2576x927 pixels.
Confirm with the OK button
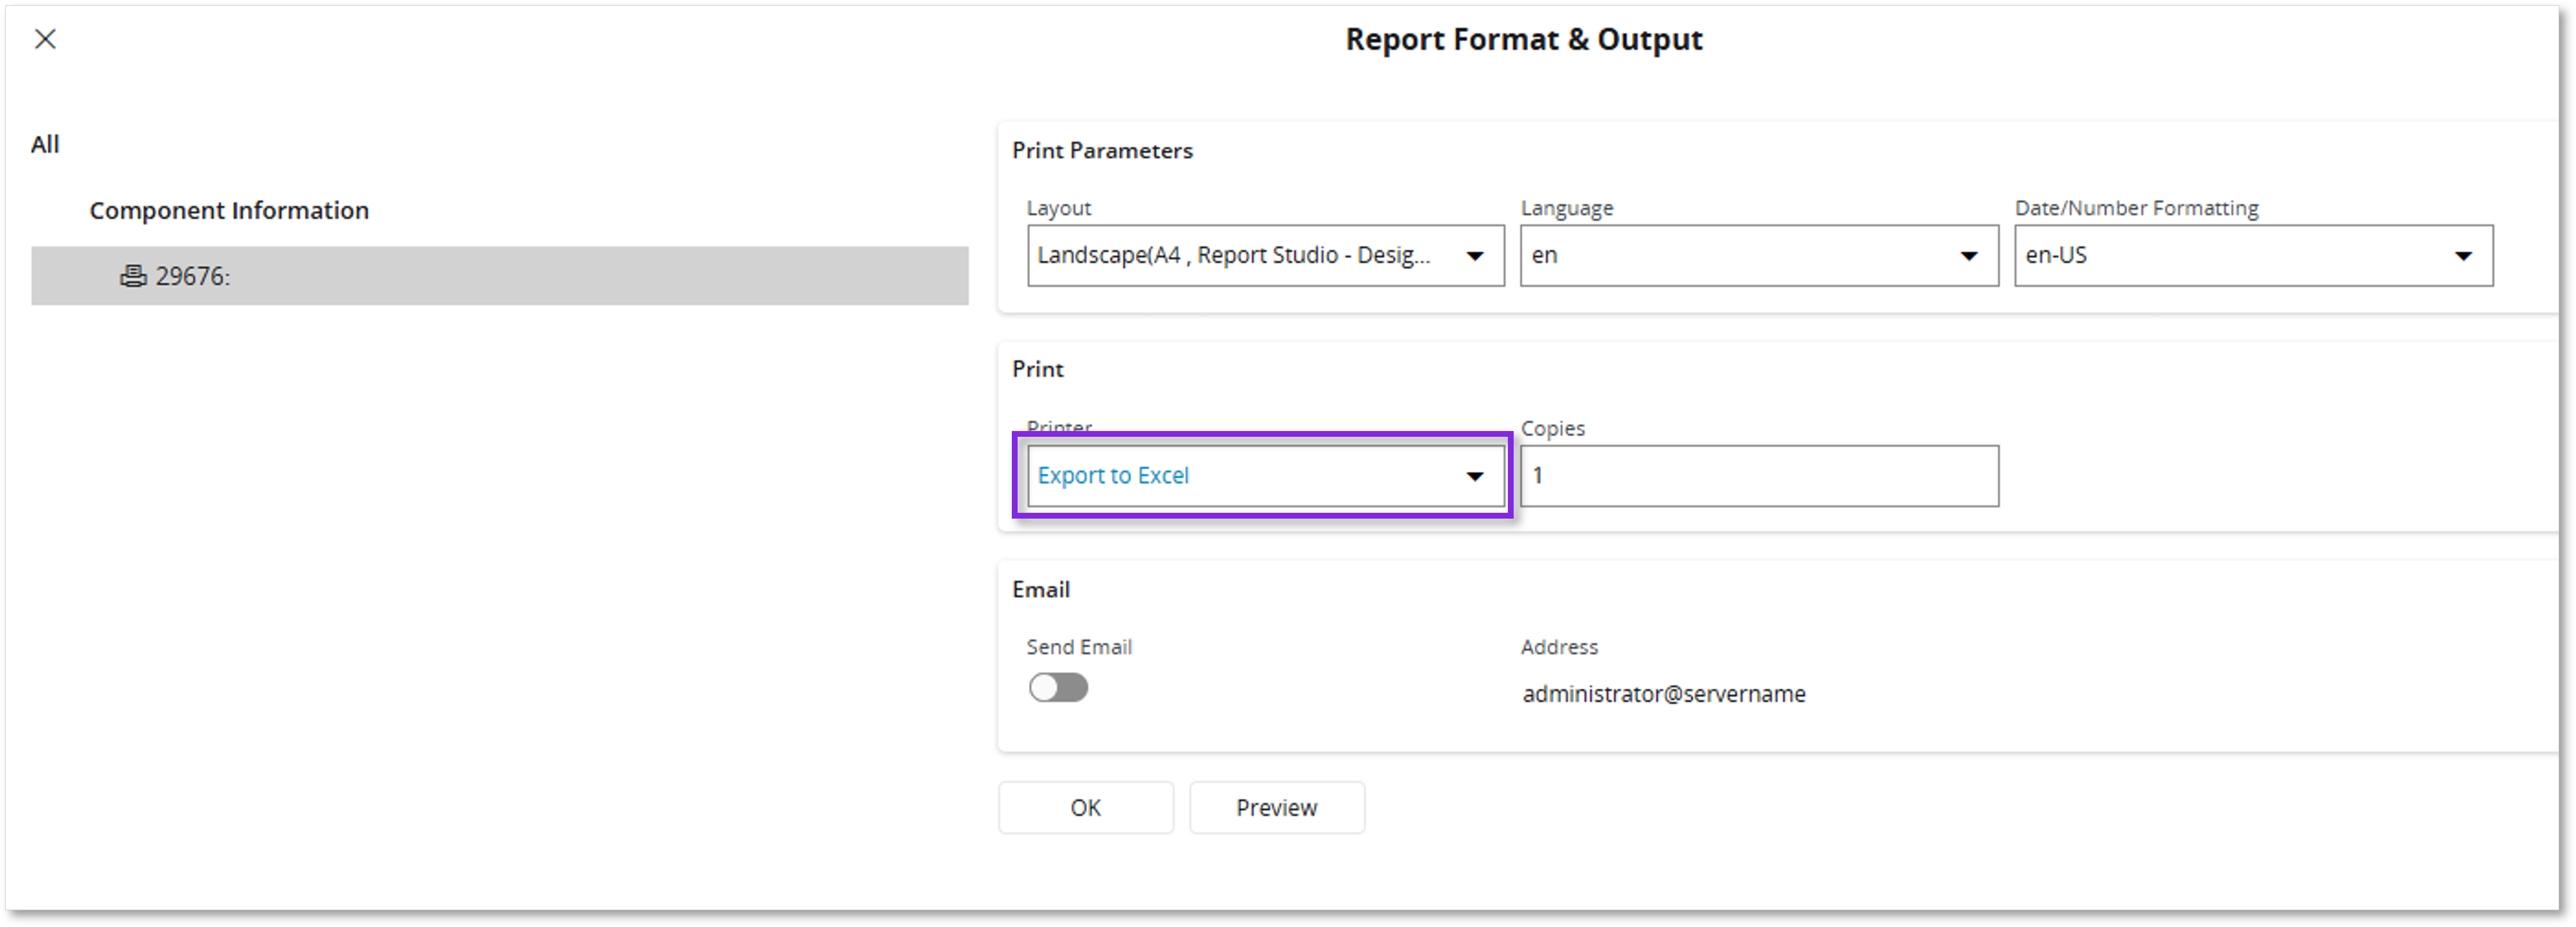click(x=1085, y=808)
